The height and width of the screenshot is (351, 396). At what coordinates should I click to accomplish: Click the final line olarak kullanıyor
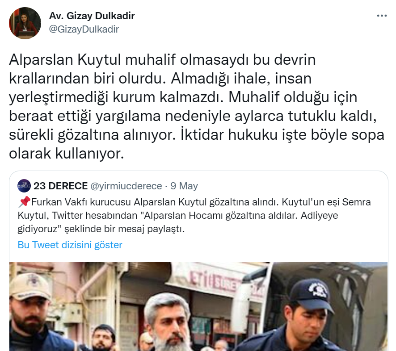pyautogui.click(x=67, y=154)
